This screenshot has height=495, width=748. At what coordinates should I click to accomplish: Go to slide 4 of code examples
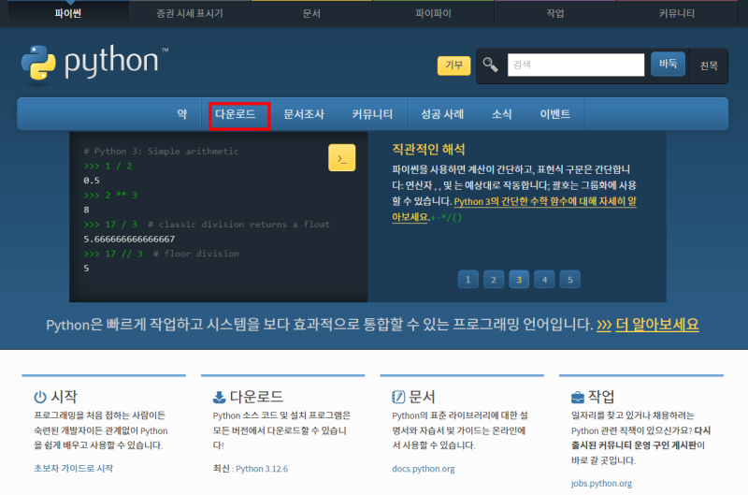544,279
